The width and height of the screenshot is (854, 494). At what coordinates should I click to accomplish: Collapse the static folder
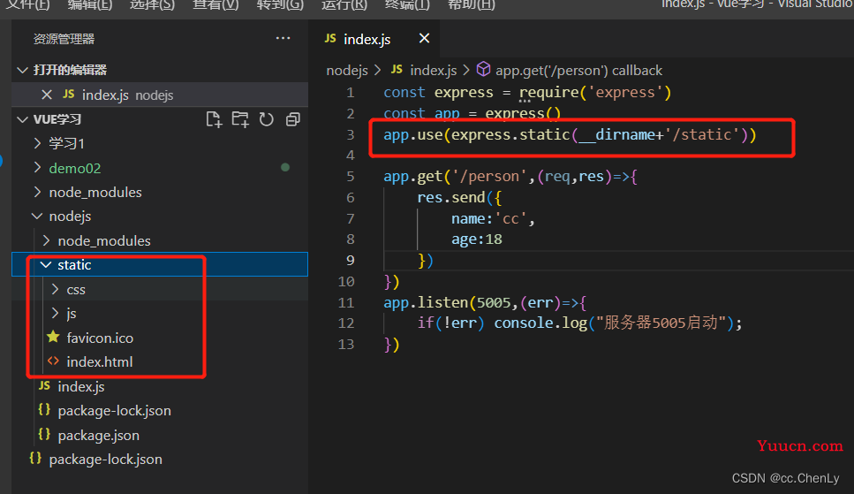coord(46,264)
